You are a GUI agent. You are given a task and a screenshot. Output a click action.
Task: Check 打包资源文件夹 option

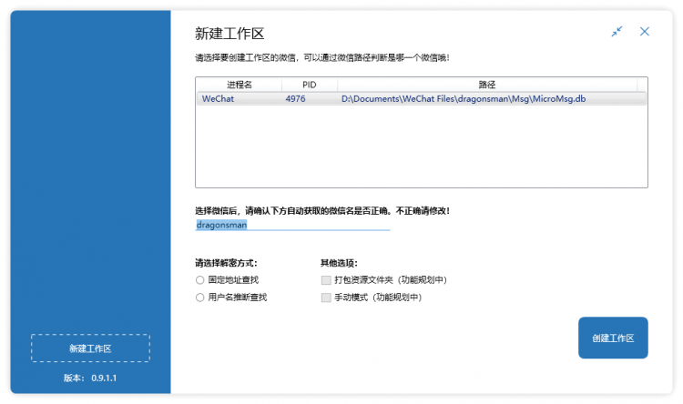[326, 280]
